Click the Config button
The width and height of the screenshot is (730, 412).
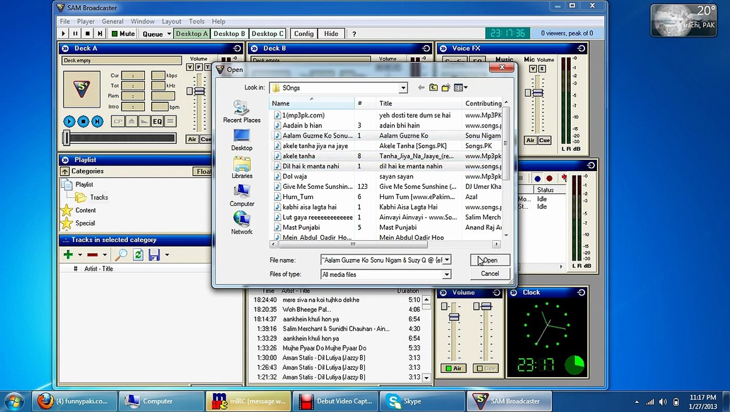click(304, 34)
